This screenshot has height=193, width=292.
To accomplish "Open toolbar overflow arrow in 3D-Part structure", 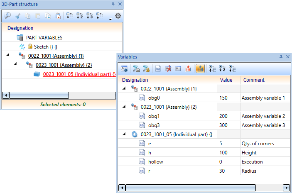I will [110, 19].
